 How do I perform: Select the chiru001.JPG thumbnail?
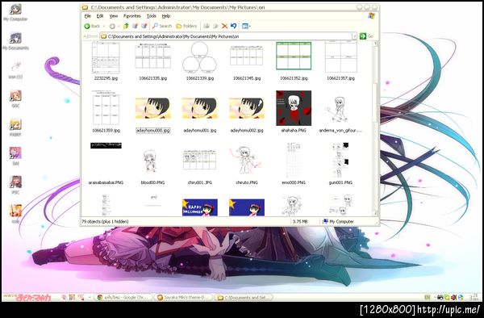pos(200,160)
